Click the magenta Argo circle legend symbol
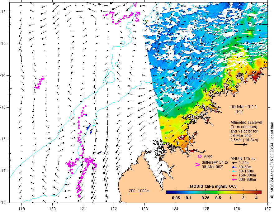 [200, 157]
